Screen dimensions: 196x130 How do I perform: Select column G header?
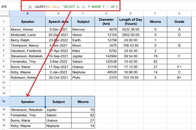179,14
